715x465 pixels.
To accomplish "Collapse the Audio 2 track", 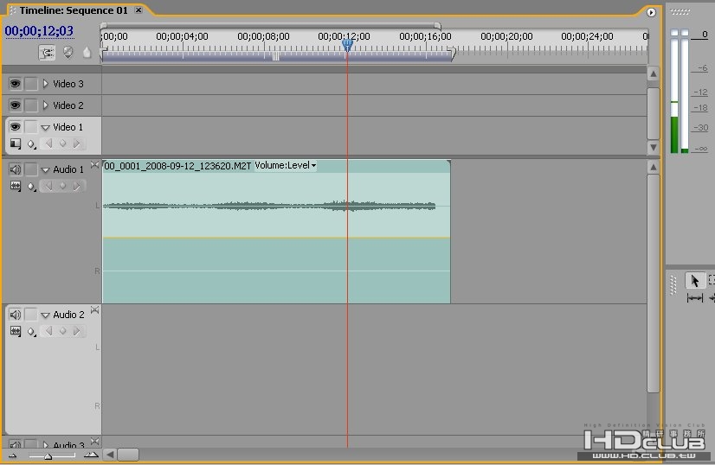I will pyautogui.click(x=45, y=315).
